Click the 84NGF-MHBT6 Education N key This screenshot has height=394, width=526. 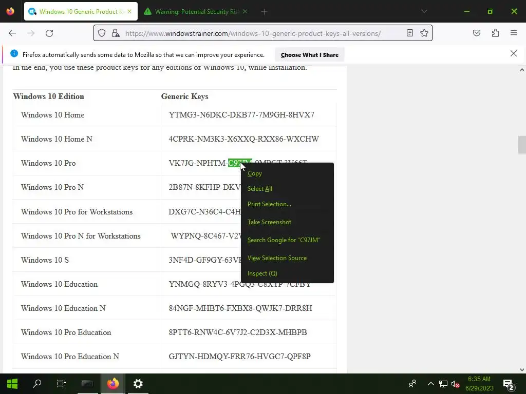click(240, 308)
